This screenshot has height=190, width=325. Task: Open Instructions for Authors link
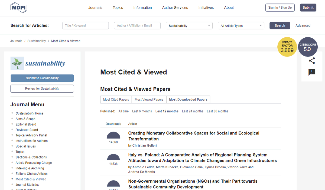[31, 141]
